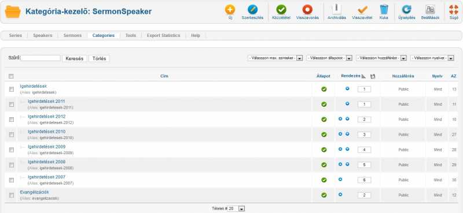Toggle published status of Igehirdetések
This screenshot has width=463, height=213.
(x=324, y=89)
